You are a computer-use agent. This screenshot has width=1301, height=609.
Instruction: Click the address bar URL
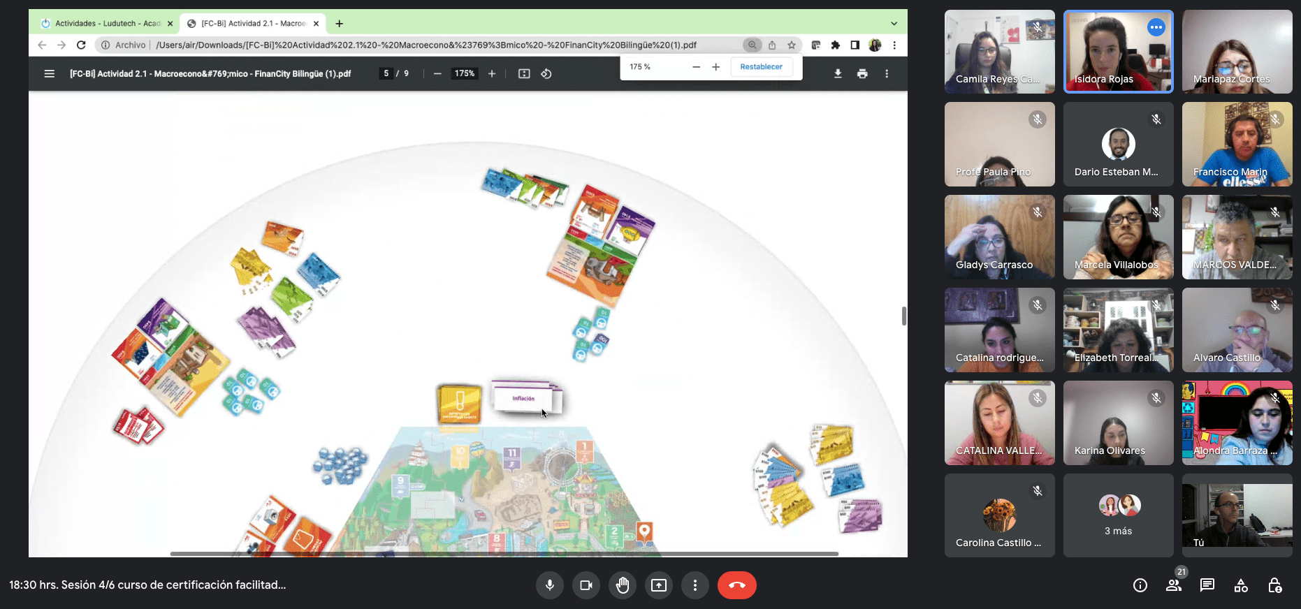pos(426,45)
